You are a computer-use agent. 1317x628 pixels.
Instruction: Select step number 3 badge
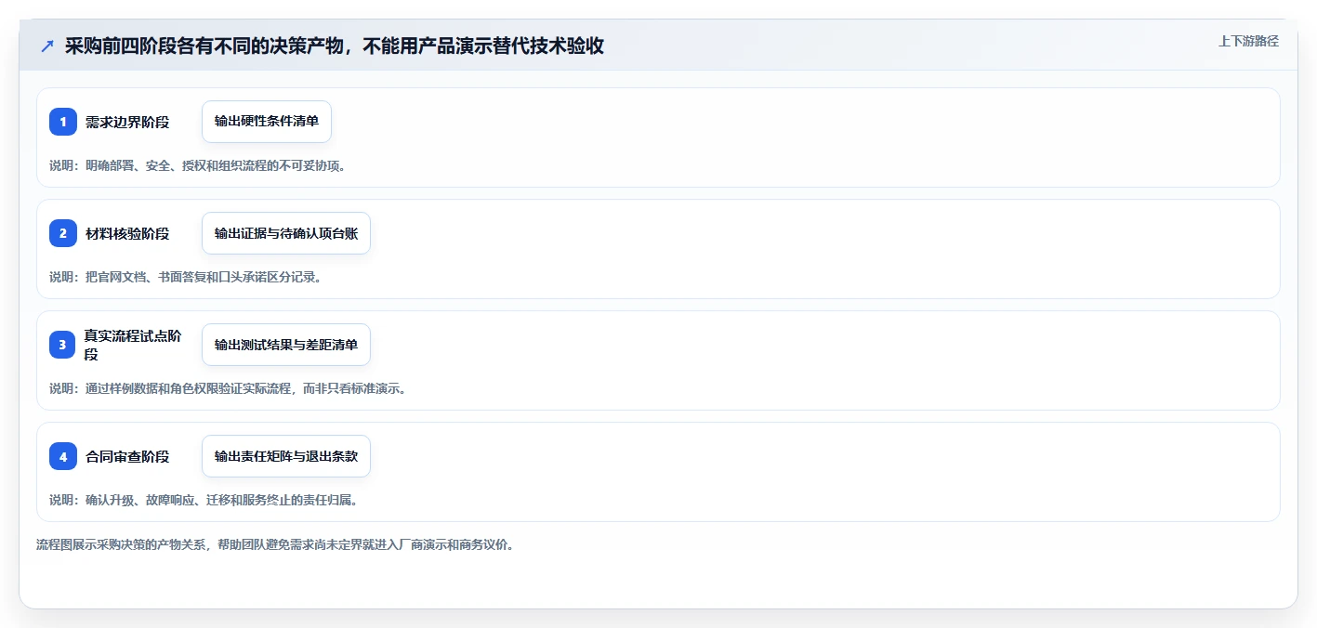point(63,345)
